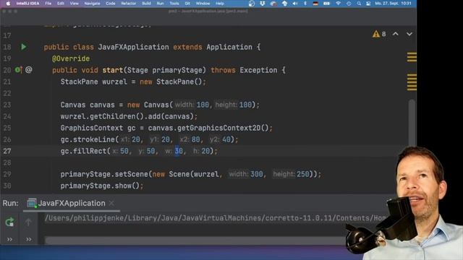Click on gc.strokeLine on line 26
The width and height of the screenshot is (463, 260).
[x=88, y=139]
